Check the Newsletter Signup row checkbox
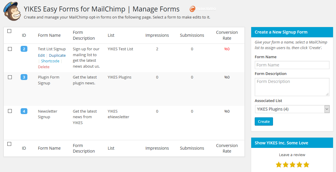Viewport: 336px width, 172px height. click(10, 111)
